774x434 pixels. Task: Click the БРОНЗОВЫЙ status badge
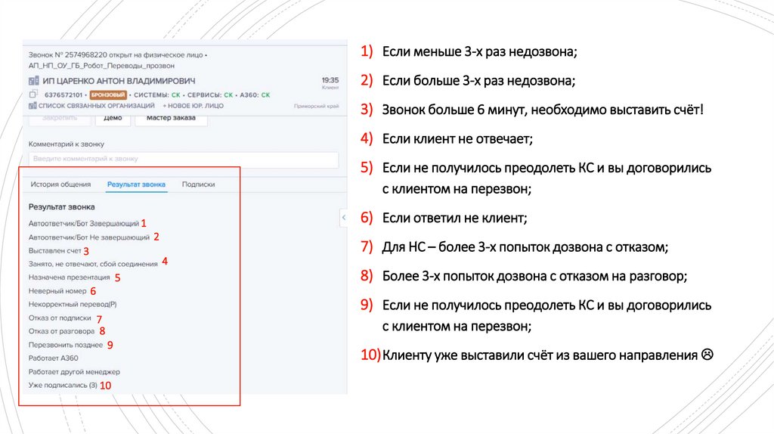108,95
